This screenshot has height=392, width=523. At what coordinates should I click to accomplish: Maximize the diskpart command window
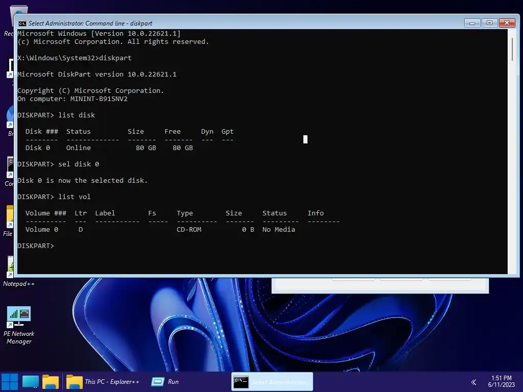(x=489, y=23)
